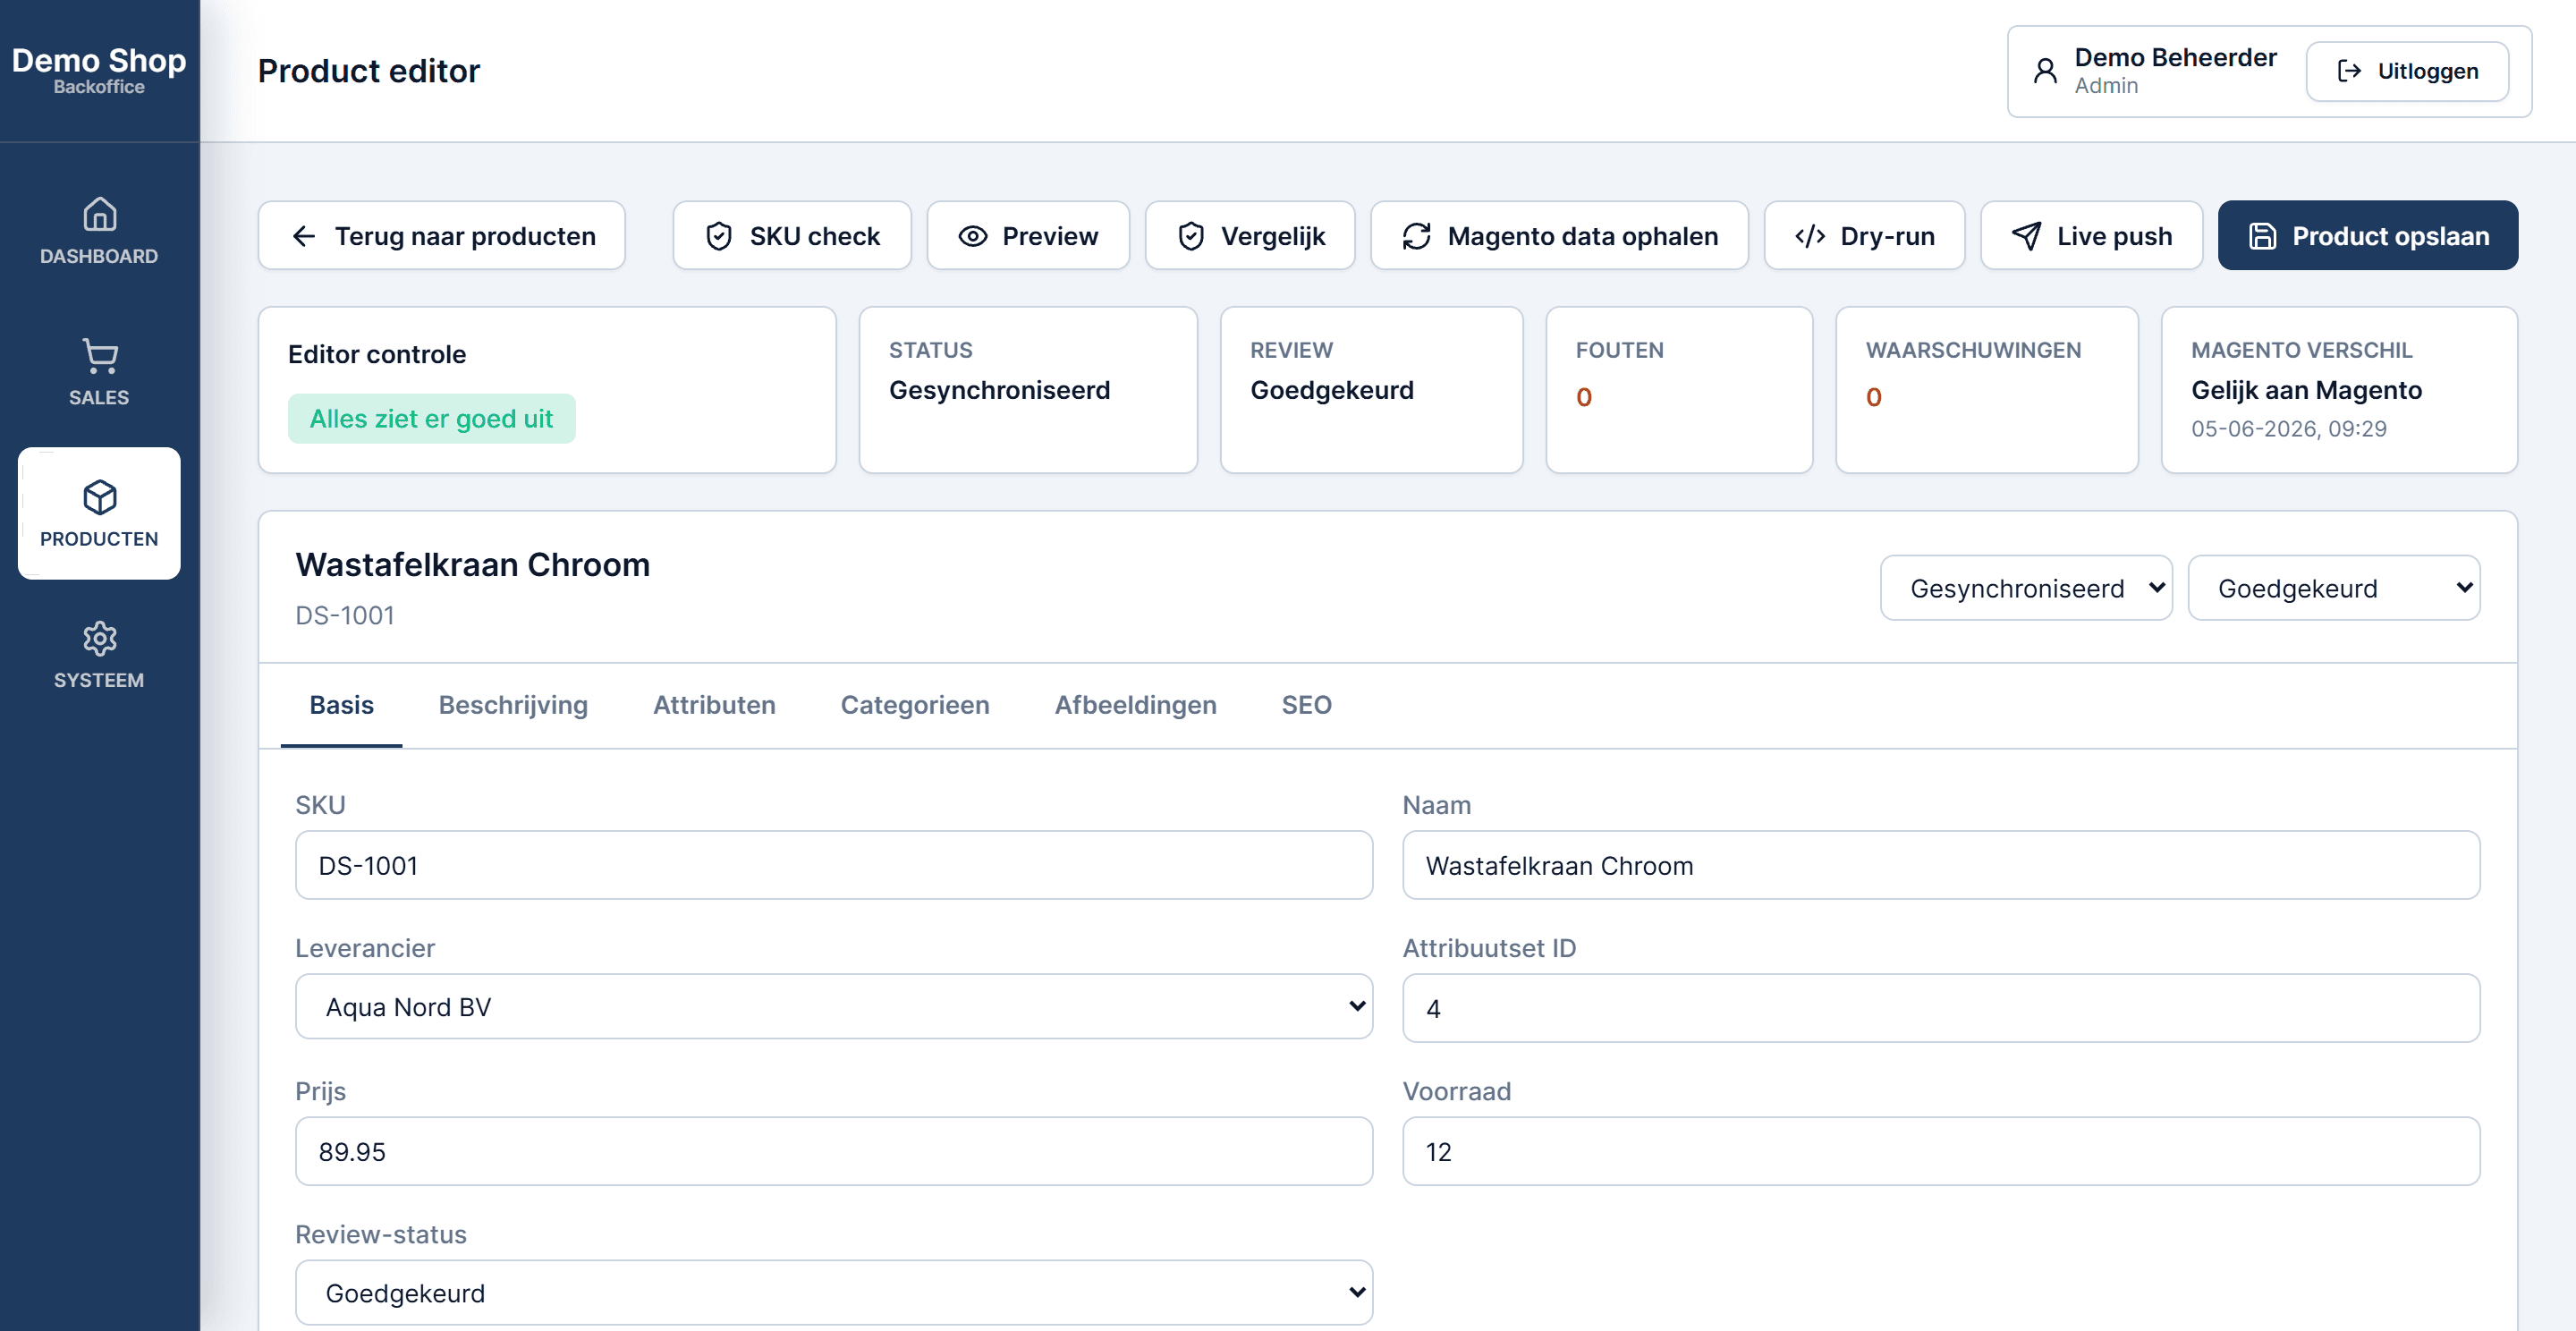Screen dimensions: 2576x1331
Task: Click the Editor controle heading
Action: click(377, 354)
